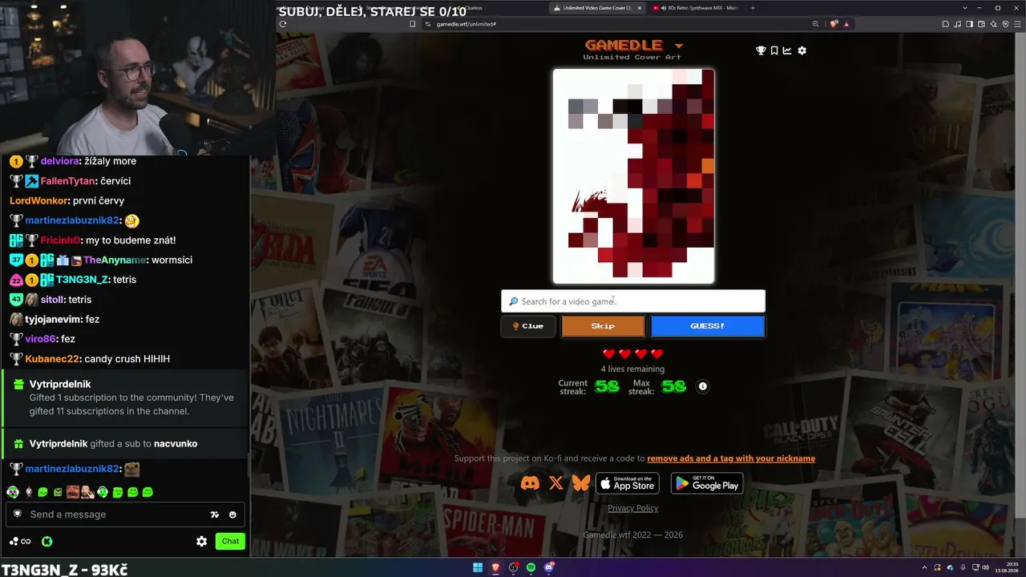Open the Brave Rewards triangle icon
The width and height of the screenshot is (1026, 577).
coord(846,24)
